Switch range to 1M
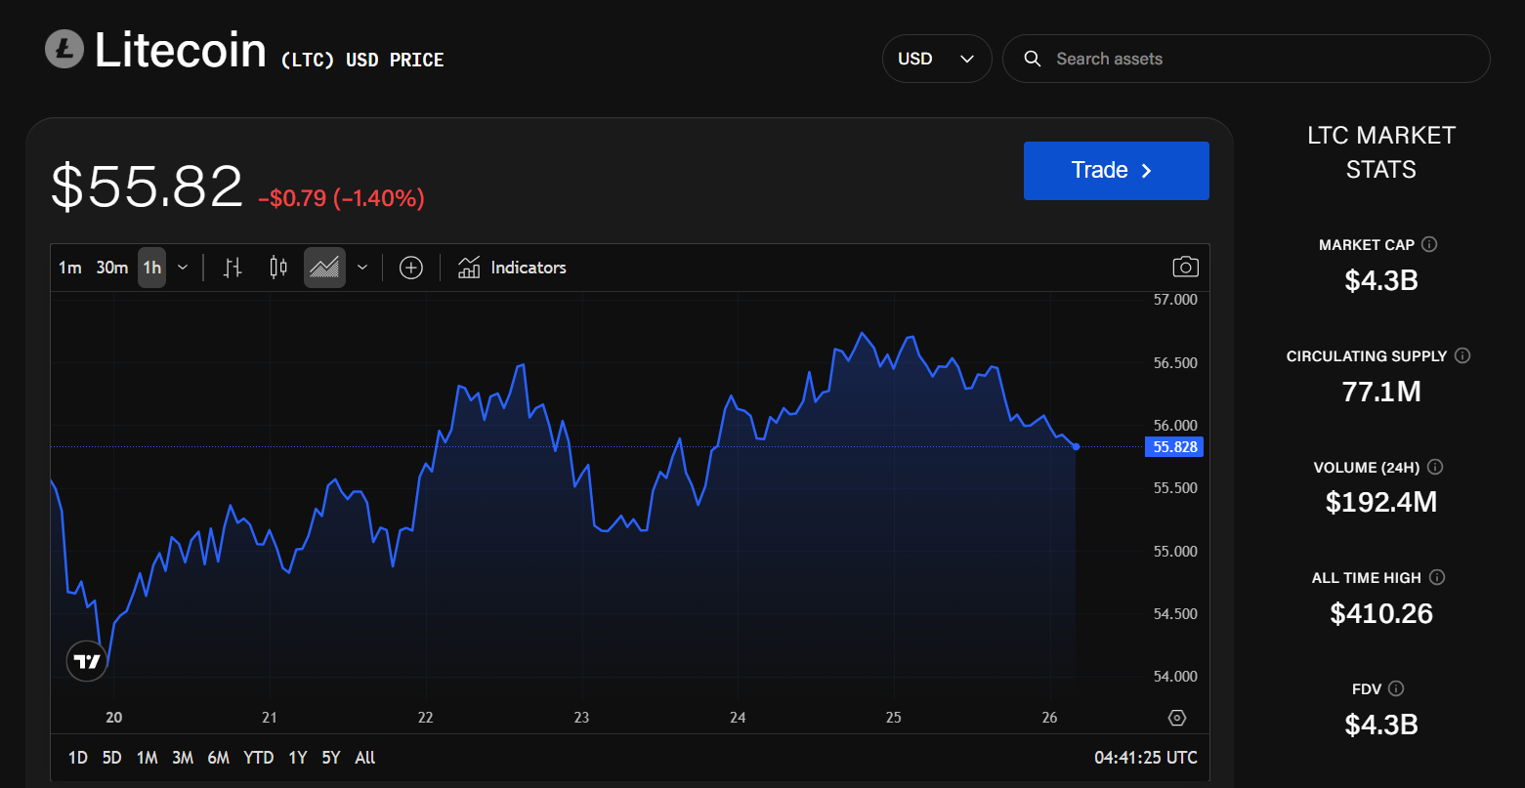 pos(147,758)
